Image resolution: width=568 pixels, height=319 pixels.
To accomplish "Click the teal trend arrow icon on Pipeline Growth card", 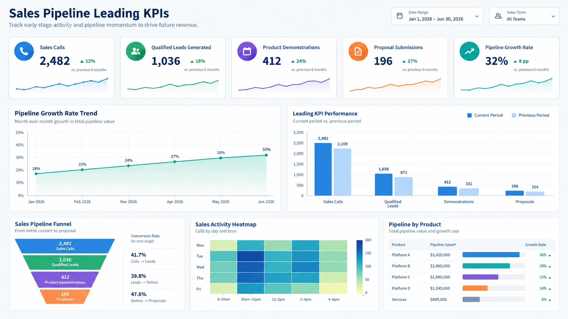I will pos(469,51).
